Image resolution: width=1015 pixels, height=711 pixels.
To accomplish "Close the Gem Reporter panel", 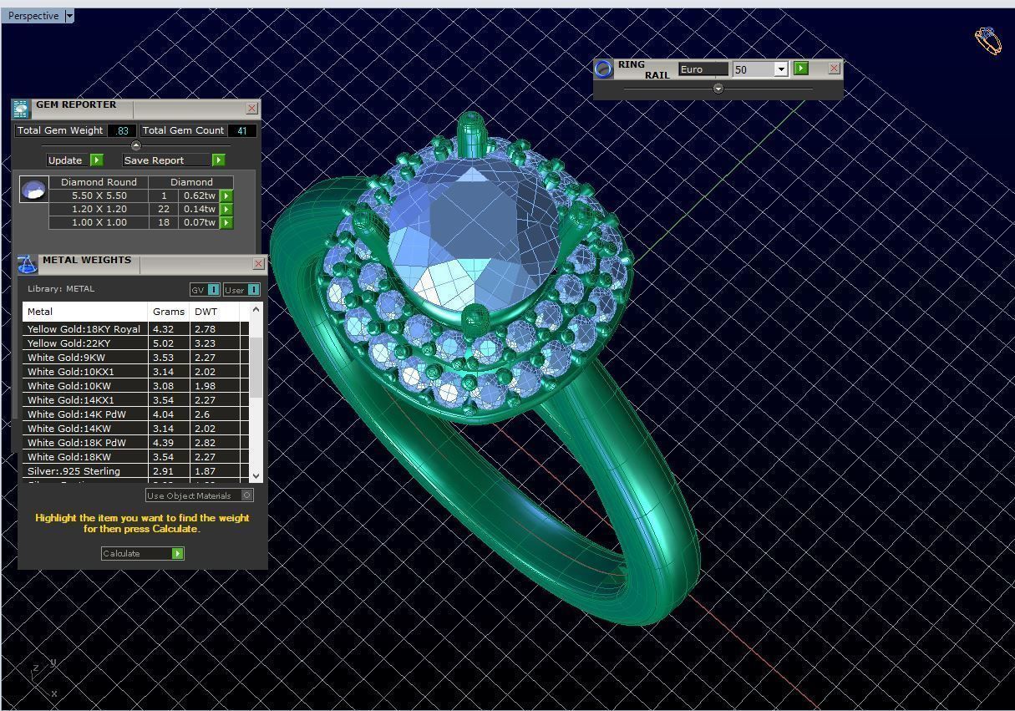I will click(251, 109).
